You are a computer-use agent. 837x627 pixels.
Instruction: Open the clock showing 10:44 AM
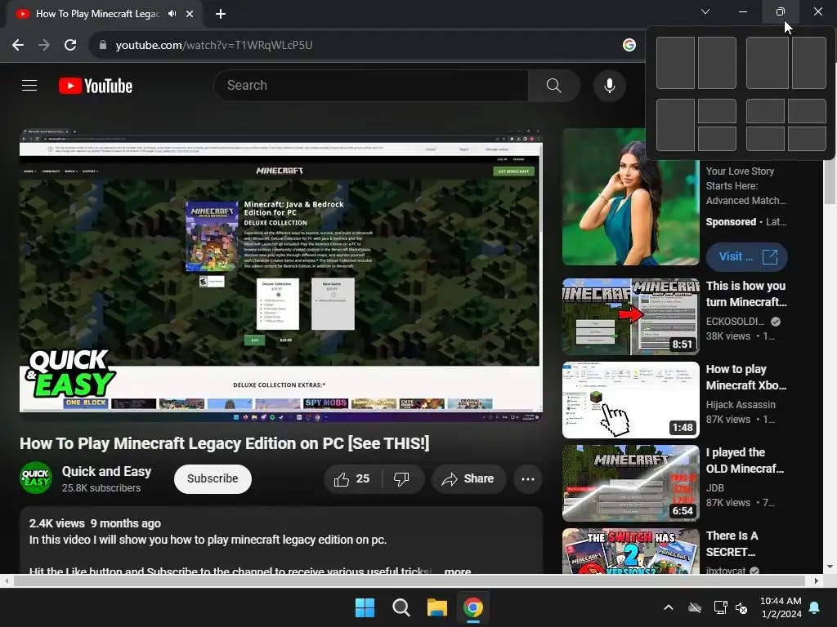pyautogui.click(x=781, y=607)
